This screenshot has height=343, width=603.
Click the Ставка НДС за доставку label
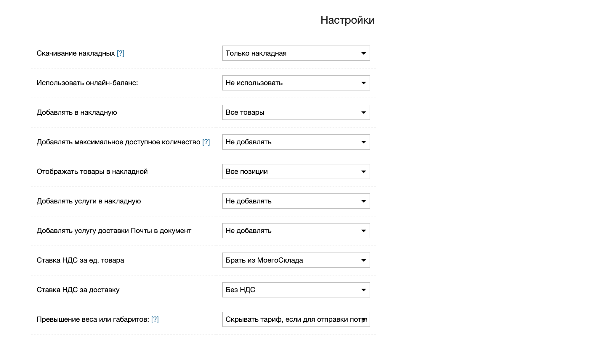(78, 290)
